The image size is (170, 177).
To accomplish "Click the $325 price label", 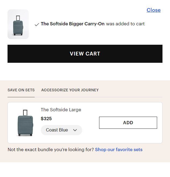I will point(46,119).
